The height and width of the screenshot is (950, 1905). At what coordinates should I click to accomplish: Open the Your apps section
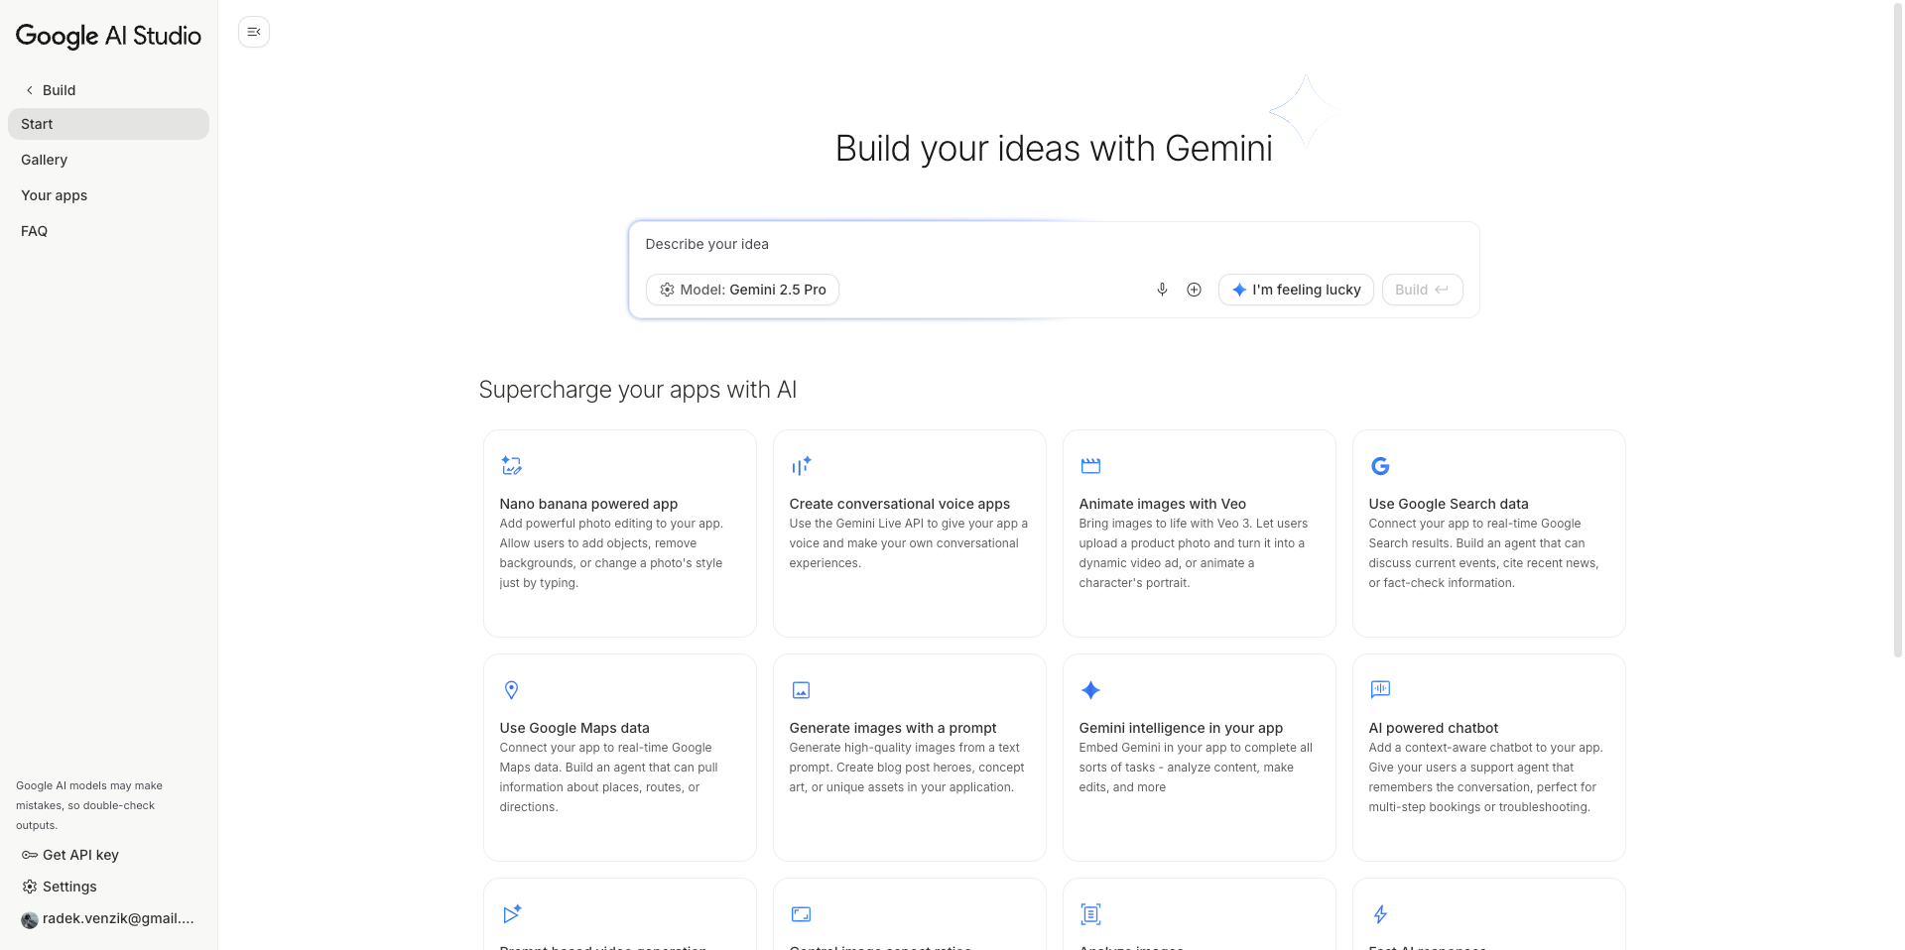click(54, 195)
